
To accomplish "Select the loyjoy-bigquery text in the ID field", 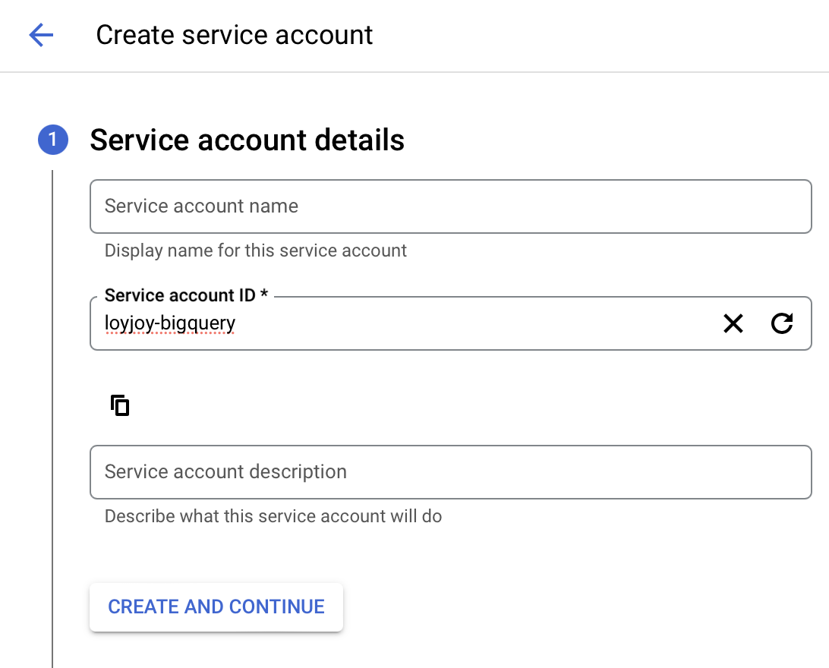I will click(x=170, y=323).
